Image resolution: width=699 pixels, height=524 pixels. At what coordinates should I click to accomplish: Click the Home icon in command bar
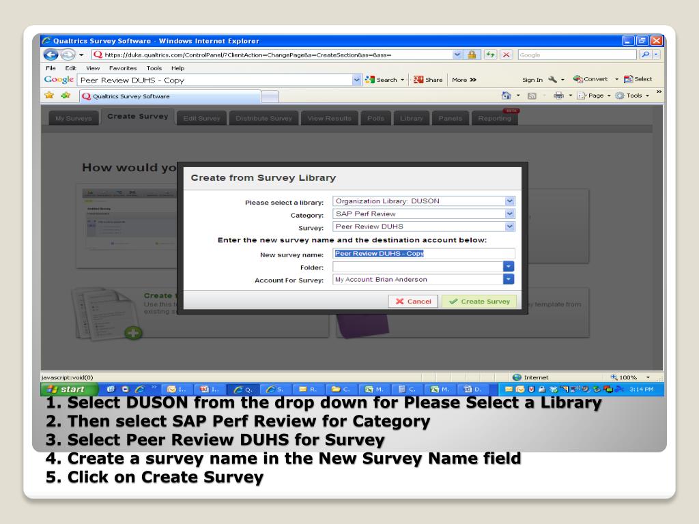coord(506,96)
